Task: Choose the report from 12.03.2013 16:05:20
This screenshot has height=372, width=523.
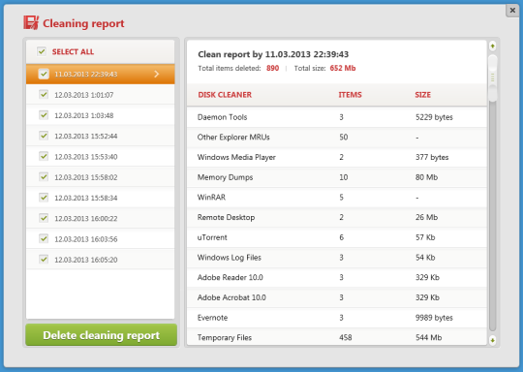Action: click(101, 260)
